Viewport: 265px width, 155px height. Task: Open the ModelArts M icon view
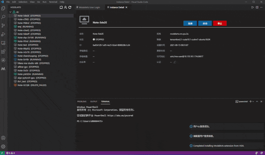3,69
